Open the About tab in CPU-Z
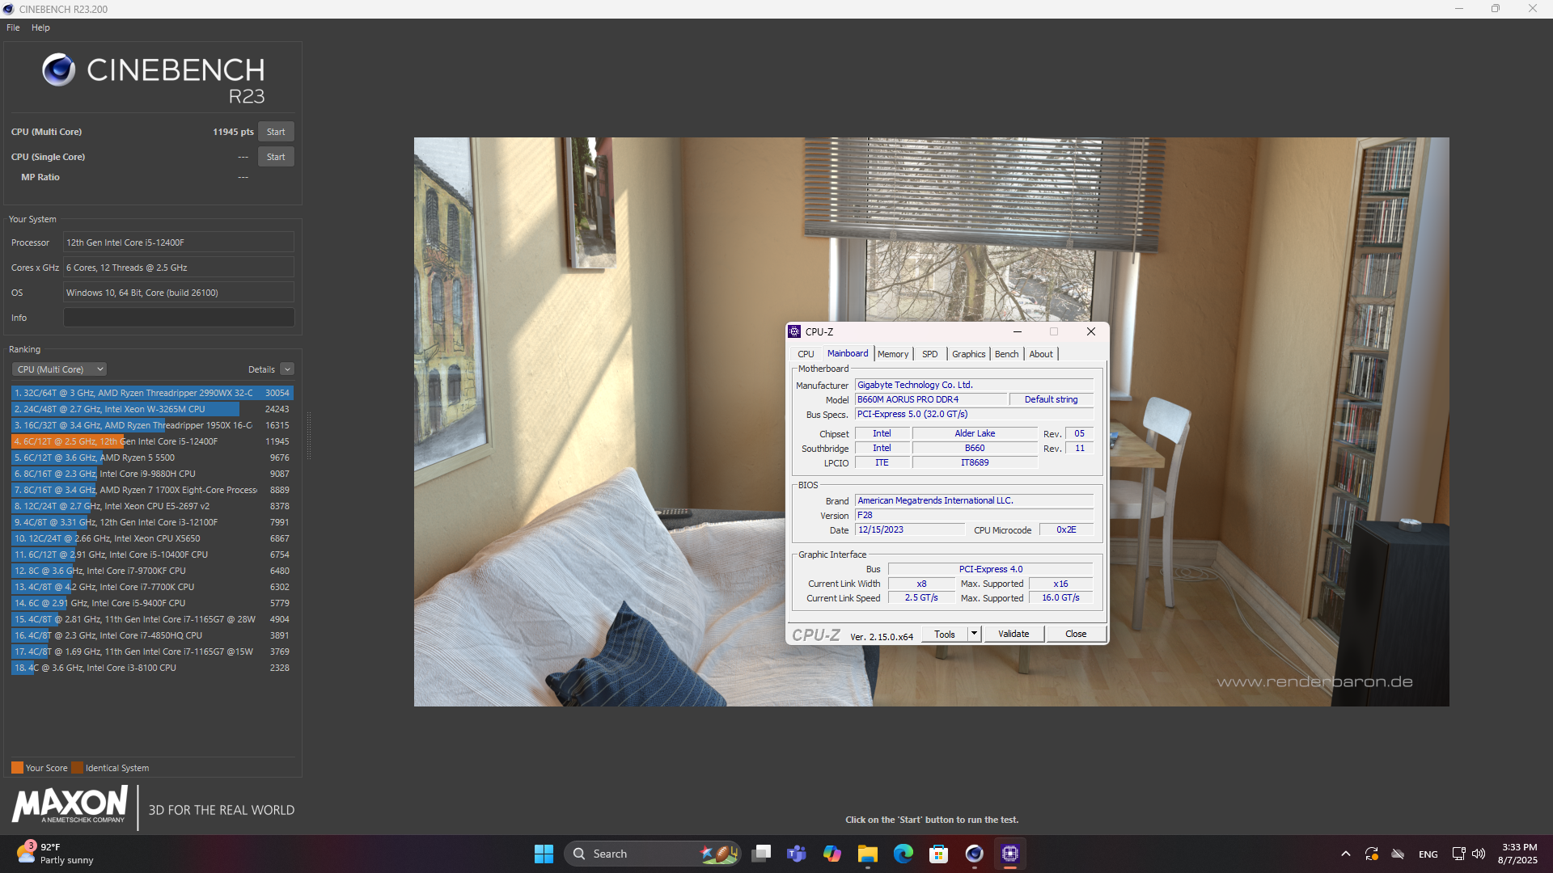 click(x=1041, y=354)
